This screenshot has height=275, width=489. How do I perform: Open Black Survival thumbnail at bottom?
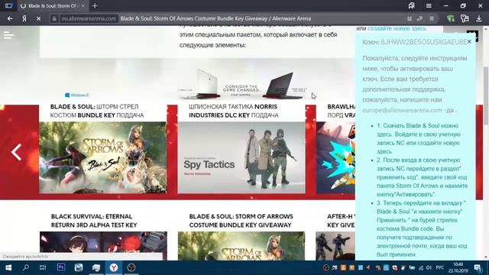103,246
